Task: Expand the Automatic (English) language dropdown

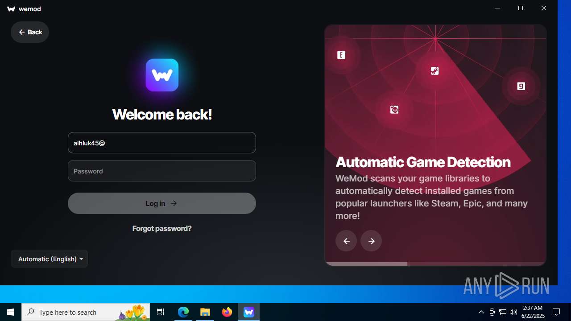Action: (x=50, y=259)
